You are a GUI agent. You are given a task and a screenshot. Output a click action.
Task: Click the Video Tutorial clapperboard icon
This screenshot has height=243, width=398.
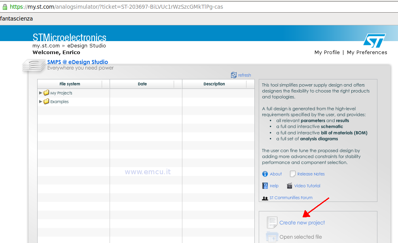pyautogui.click(x=289, y=186)
